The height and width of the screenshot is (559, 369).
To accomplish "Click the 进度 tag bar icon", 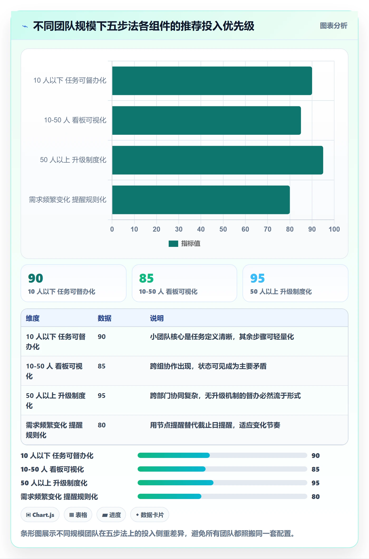I will [x=105, y=515].
